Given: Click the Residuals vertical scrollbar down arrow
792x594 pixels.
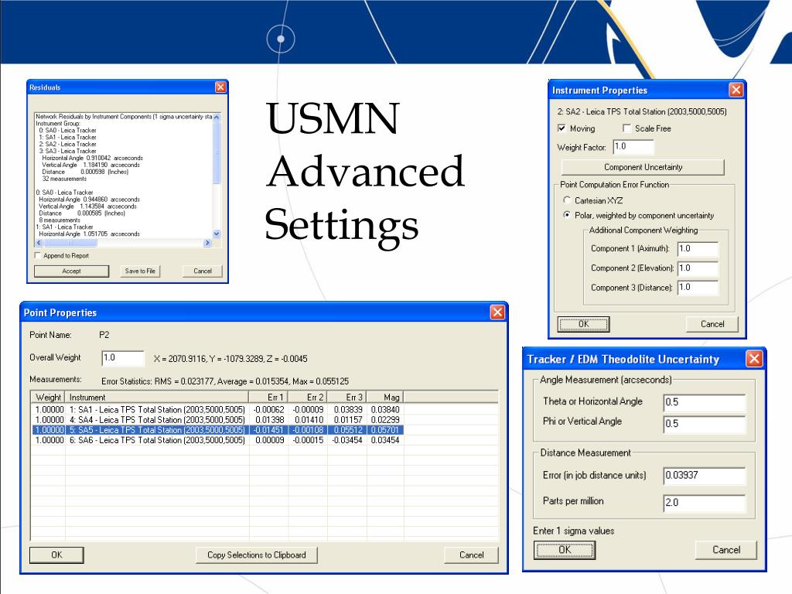Looking at the screenshot, I should pyautogui.click(x=217, y=234).
